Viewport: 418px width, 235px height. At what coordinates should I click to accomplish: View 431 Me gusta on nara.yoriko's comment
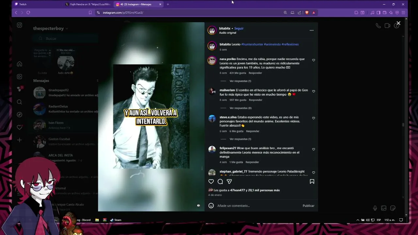click(238, 73)
